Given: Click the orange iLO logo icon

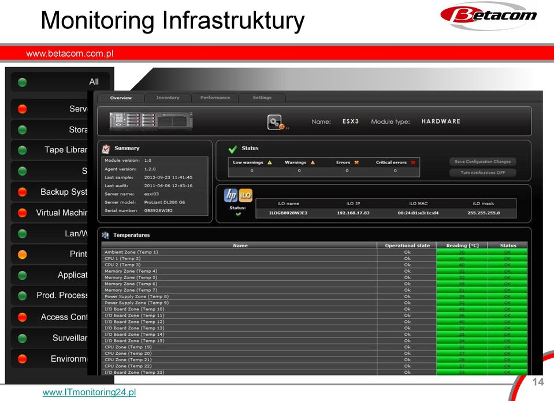Looking at the screenshot, I should 246,195.
